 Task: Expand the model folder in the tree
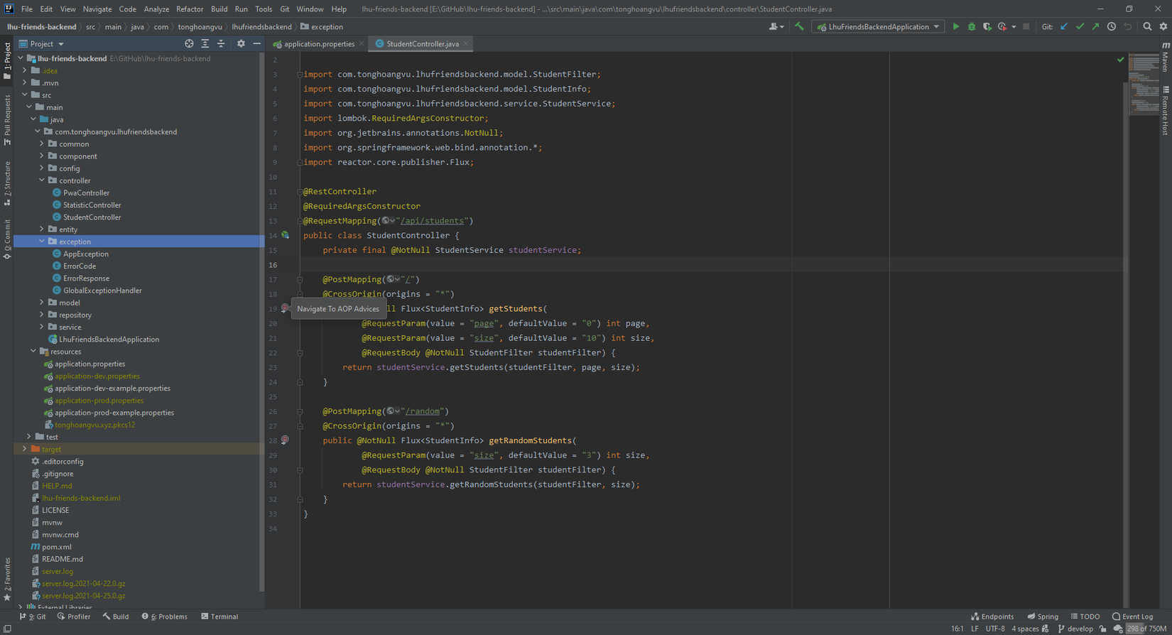42,303
